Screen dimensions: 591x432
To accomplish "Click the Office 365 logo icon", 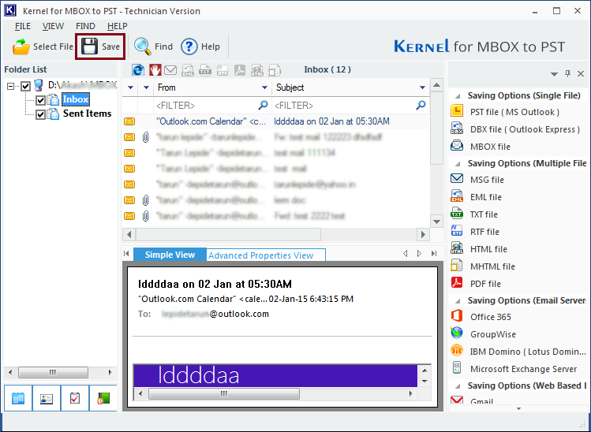I will (x=457, y=316).
